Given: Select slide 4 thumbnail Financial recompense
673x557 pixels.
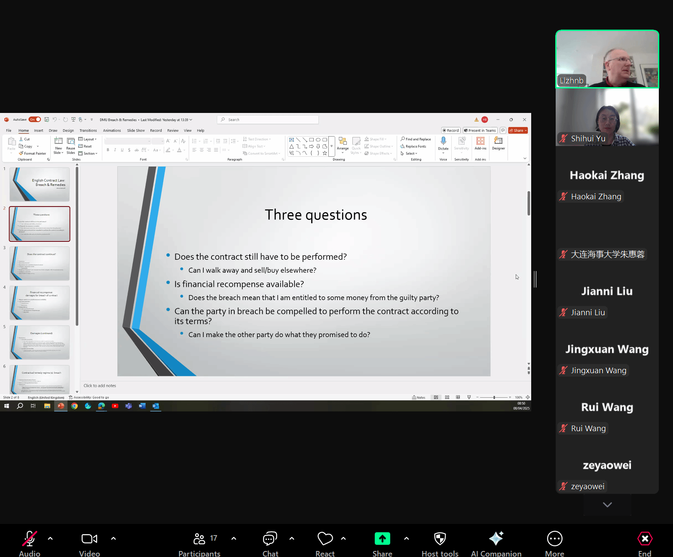Looking at the screenshot, I should pos(40,303).
